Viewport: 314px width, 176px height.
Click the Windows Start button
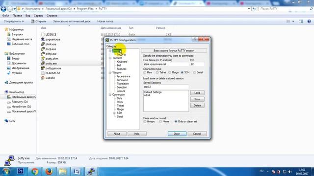click(x=6, y=172)
